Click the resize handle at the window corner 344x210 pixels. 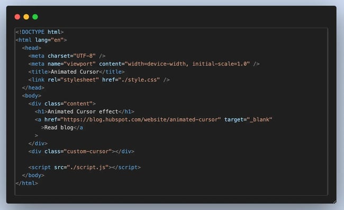[x=334, y=202]
